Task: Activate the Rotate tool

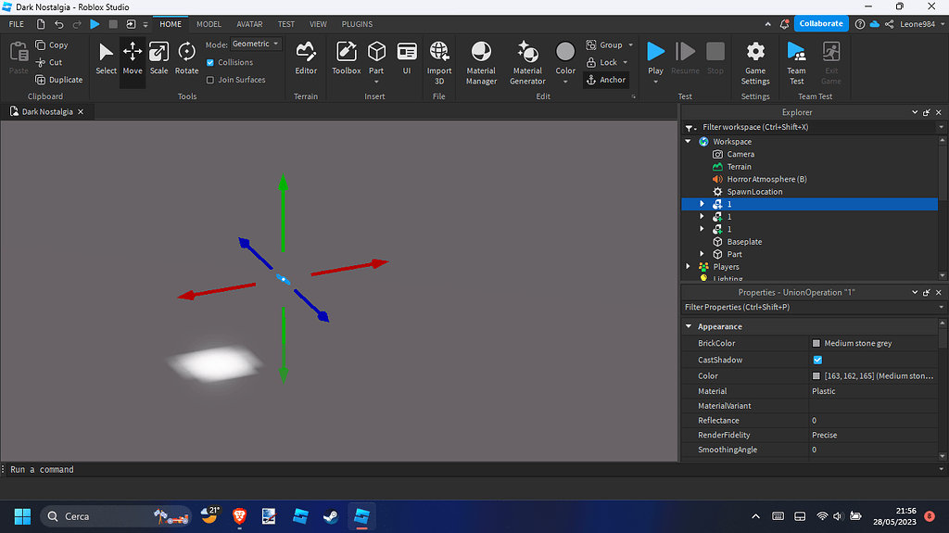Action: click(x=186, y=58)
